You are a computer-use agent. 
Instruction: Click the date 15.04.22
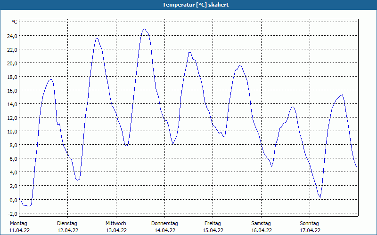(x=213, y=230)
